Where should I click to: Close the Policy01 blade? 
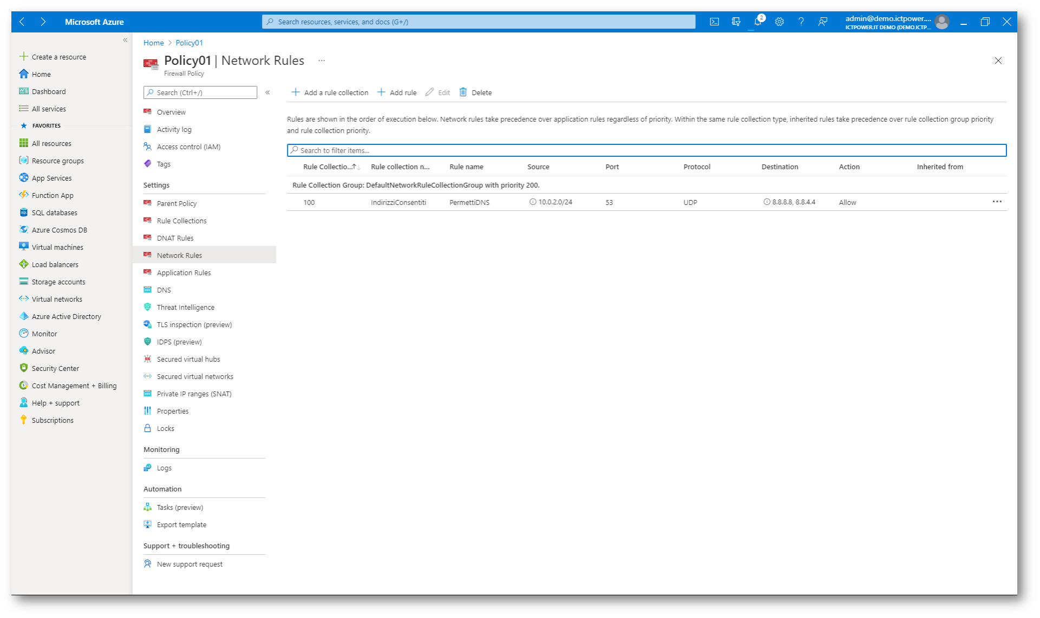coord(998,61)
